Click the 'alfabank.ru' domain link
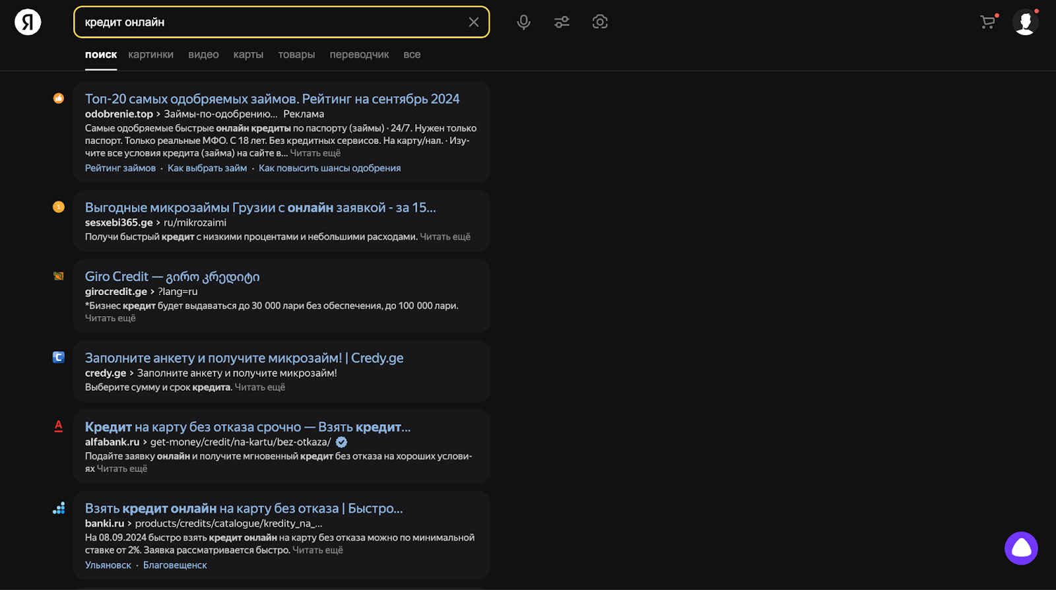Screen dimensions: 1056x590 pyautogui.click(x=112, y=442)
